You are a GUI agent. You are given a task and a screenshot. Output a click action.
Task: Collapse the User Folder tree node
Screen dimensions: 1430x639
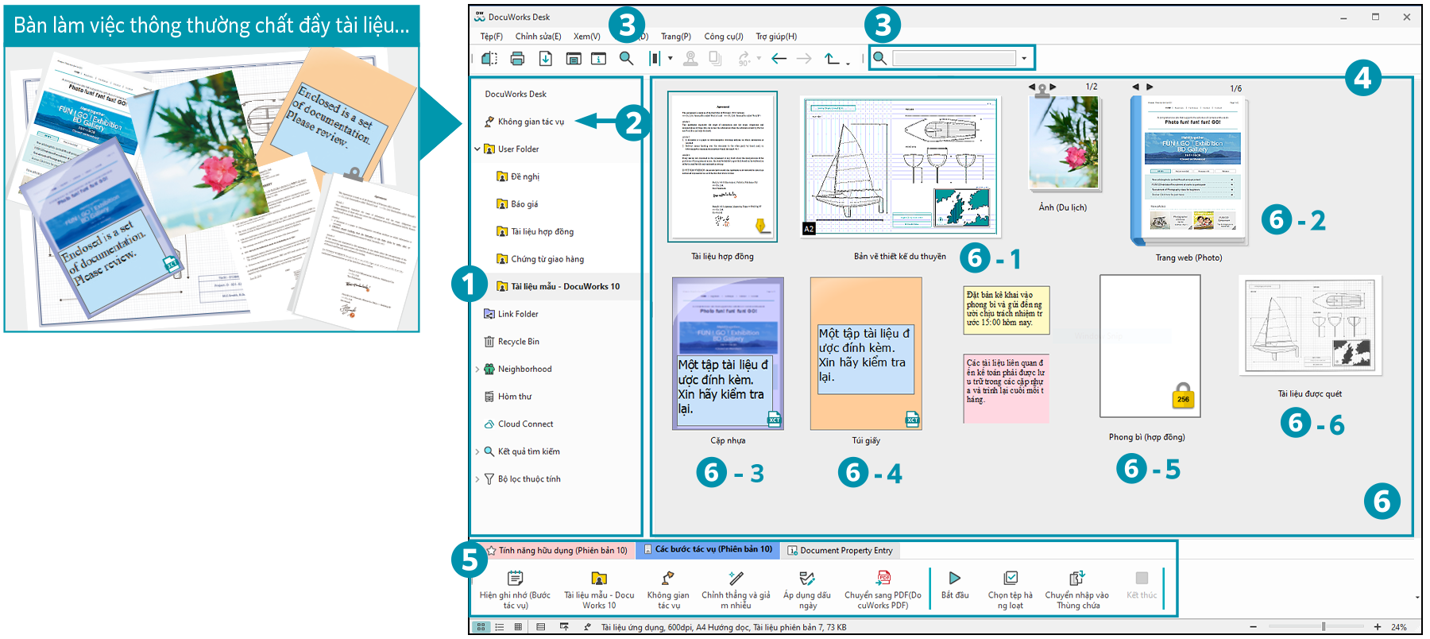pyautogui.click(x=477, y=149)
